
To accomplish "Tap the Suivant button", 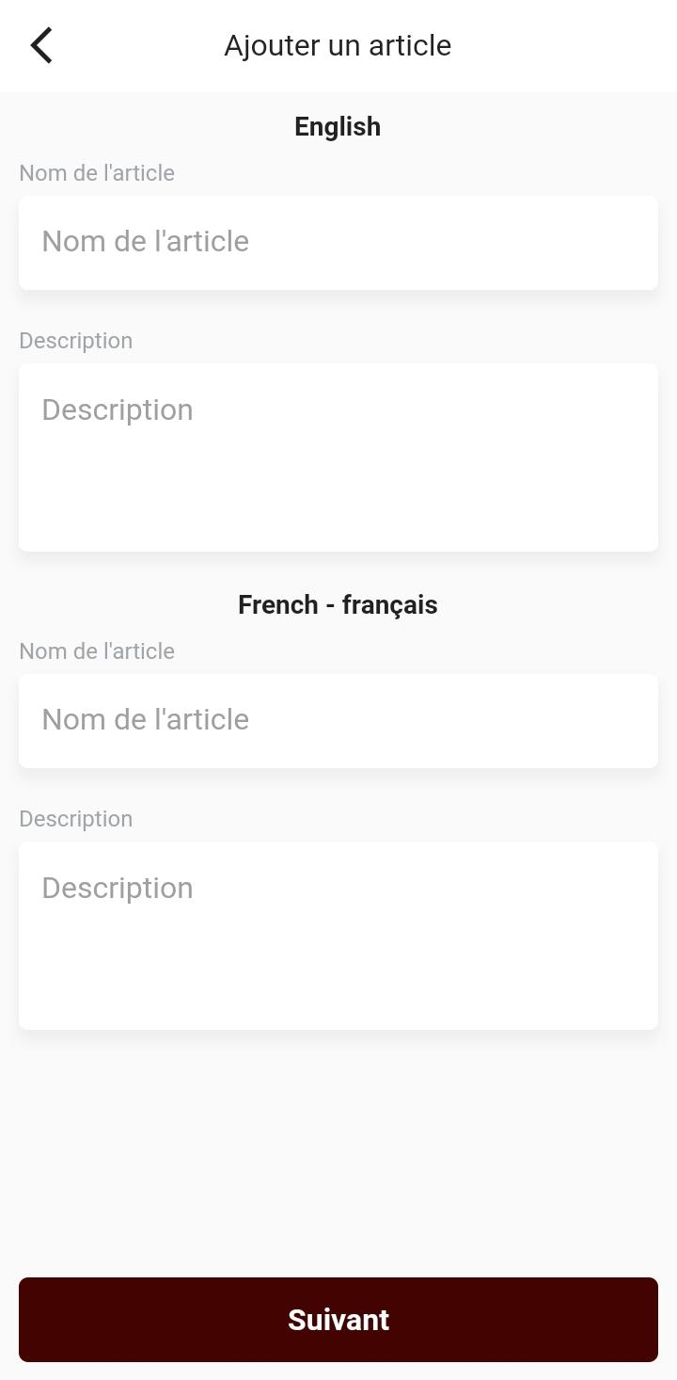I will [338, 1320].
